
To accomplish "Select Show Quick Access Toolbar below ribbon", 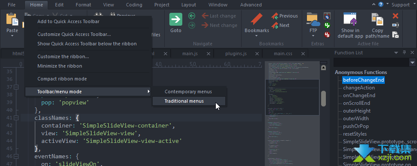I will click(88, 44).
